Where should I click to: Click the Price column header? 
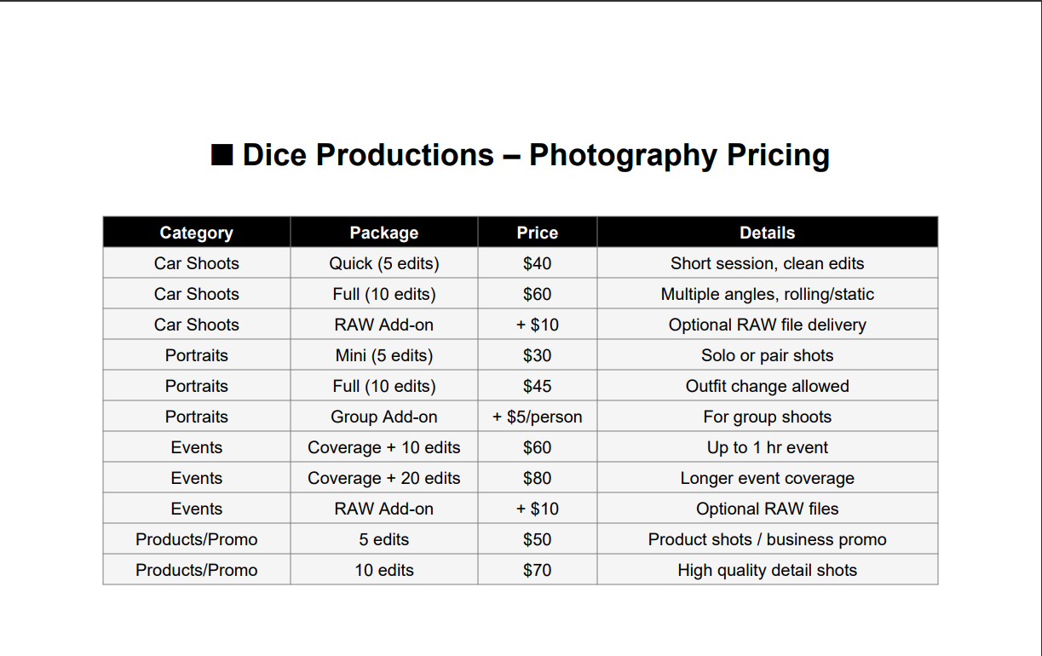click(x=538, y=233)
